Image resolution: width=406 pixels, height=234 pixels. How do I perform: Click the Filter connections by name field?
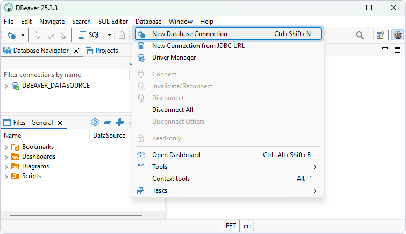pos(65,75)
